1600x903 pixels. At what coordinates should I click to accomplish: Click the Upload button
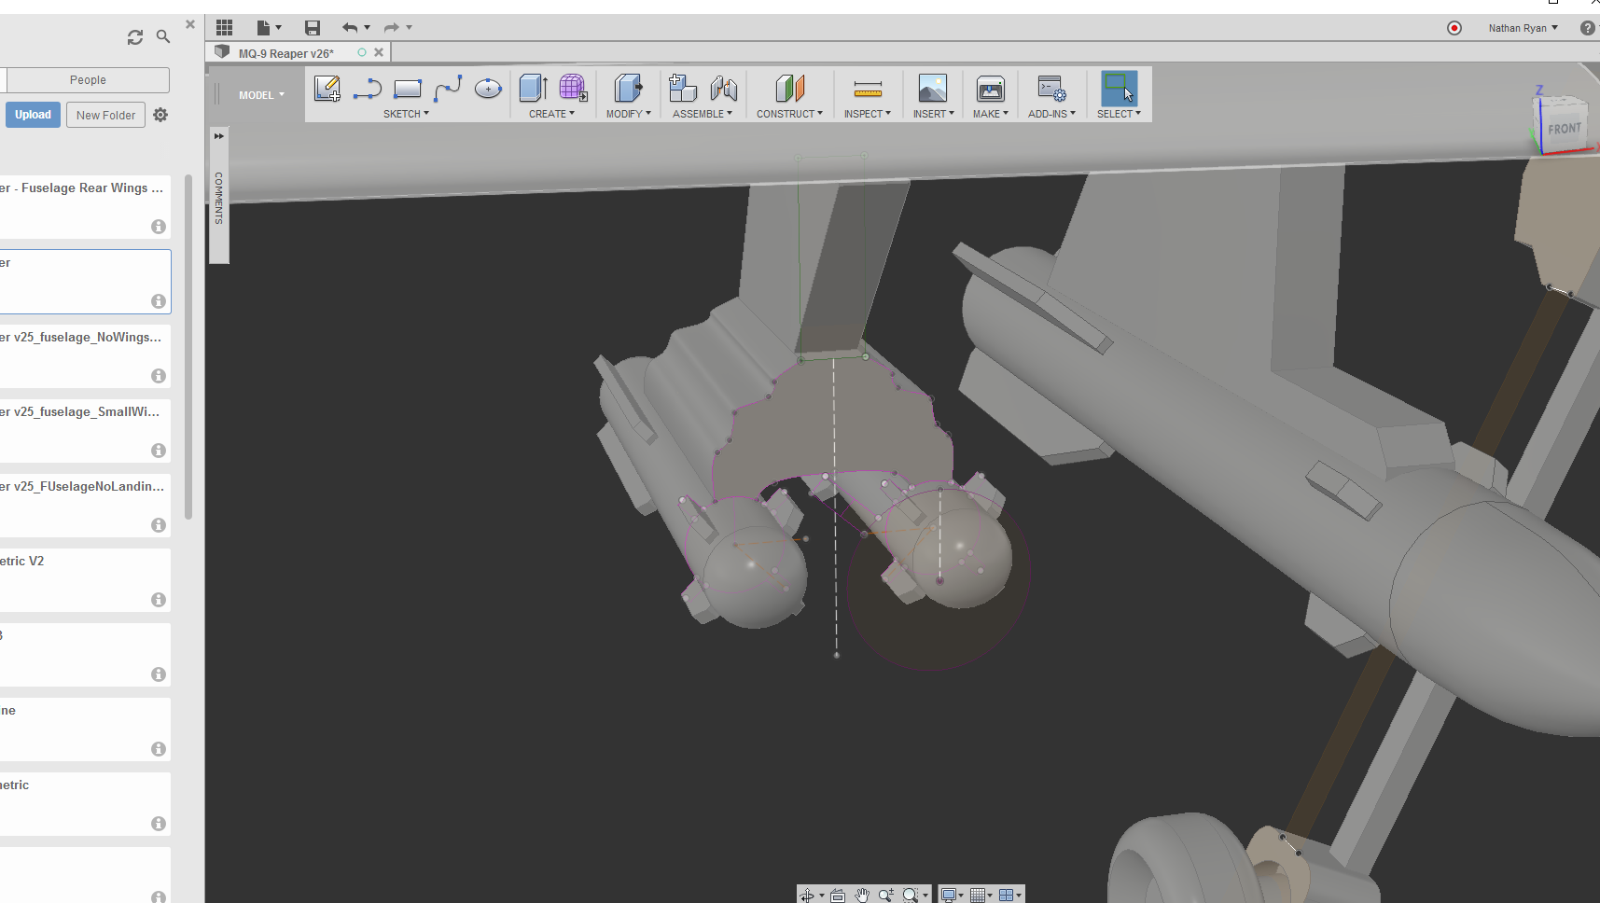[x=33, y=115]
